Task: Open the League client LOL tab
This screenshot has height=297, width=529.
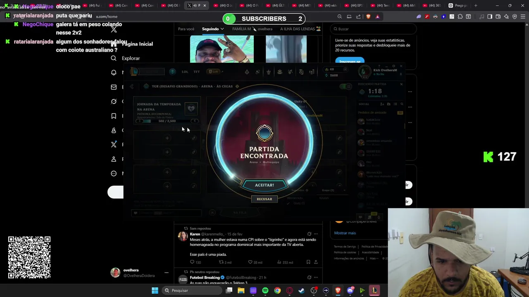Action: [x=185, y=72]
